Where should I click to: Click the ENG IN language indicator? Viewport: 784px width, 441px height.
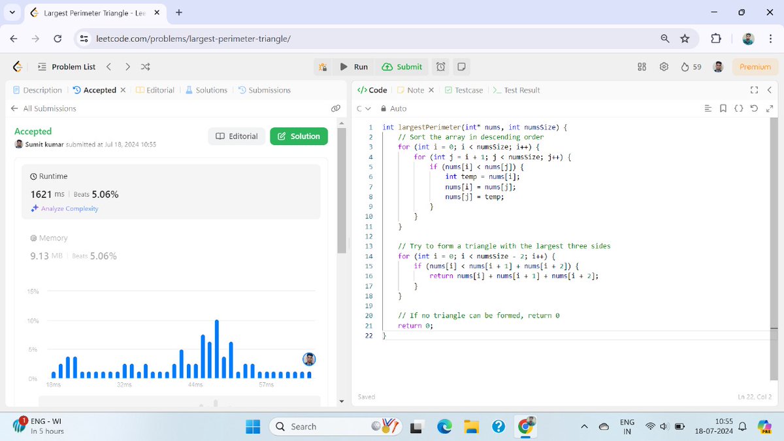(x=627, y=427)
